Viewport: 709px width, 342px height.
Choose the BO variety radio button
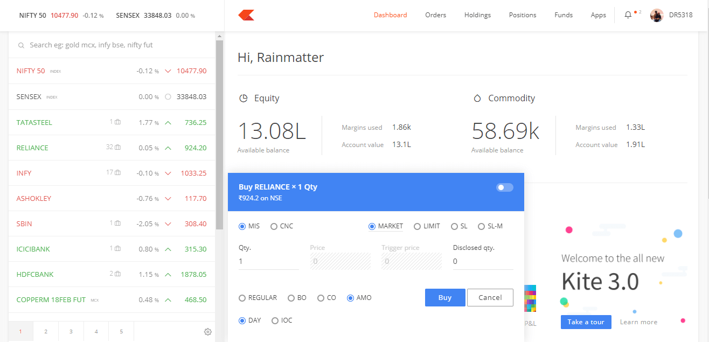[x=291, y=298]
